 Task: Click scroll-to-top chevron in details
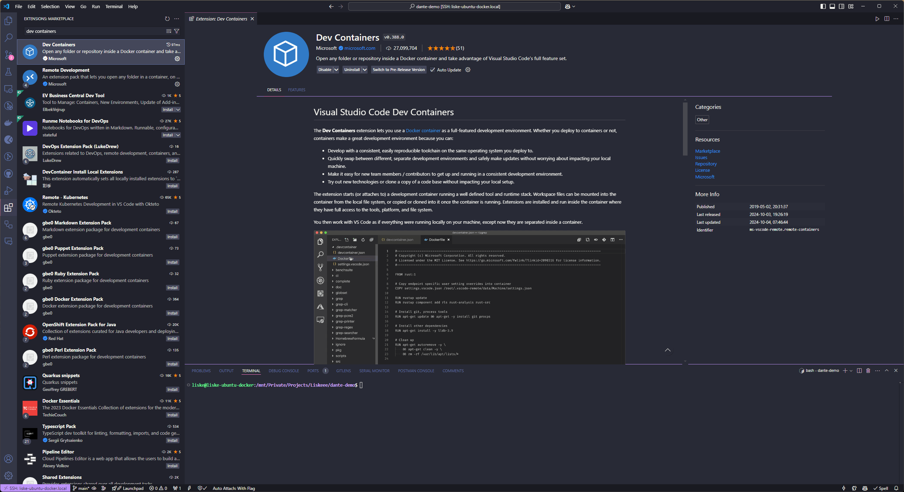coord(668,350)
